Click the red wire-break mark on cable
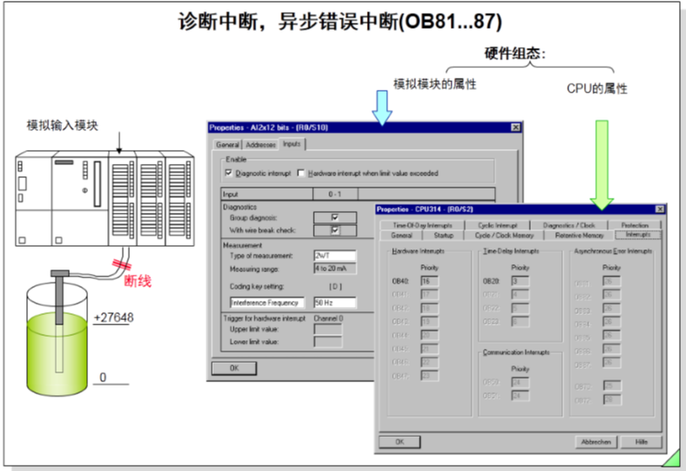Image resolution: width=686 pixels, height=471 pixels. pos(121,267)
